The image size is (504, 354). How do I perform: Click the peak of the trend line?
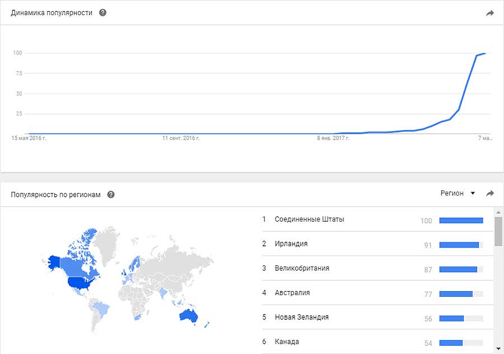tap(485, 53)
